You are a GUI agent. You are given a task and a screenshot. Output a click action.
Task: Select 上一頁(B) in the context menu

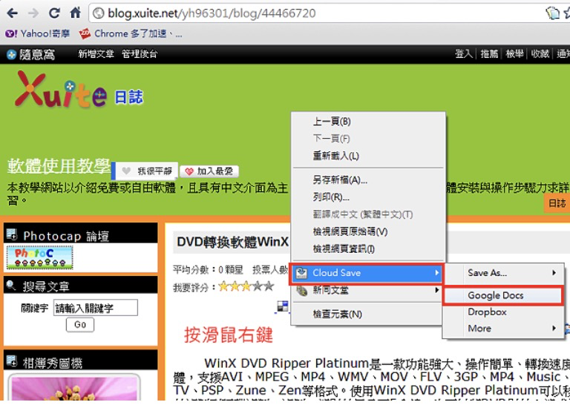[368, 122]
